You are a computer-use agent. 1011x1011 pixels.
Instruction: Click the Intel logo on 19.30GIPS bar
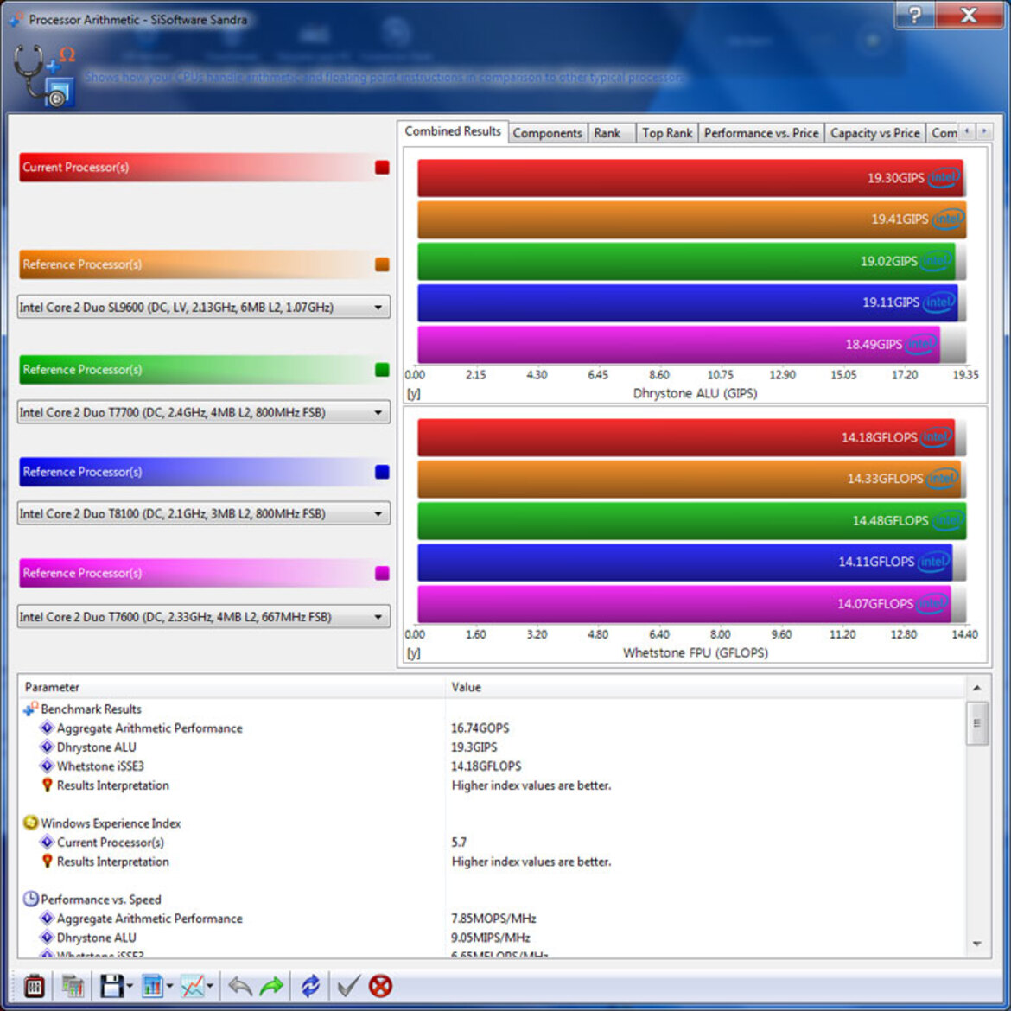tap(944, 177)
